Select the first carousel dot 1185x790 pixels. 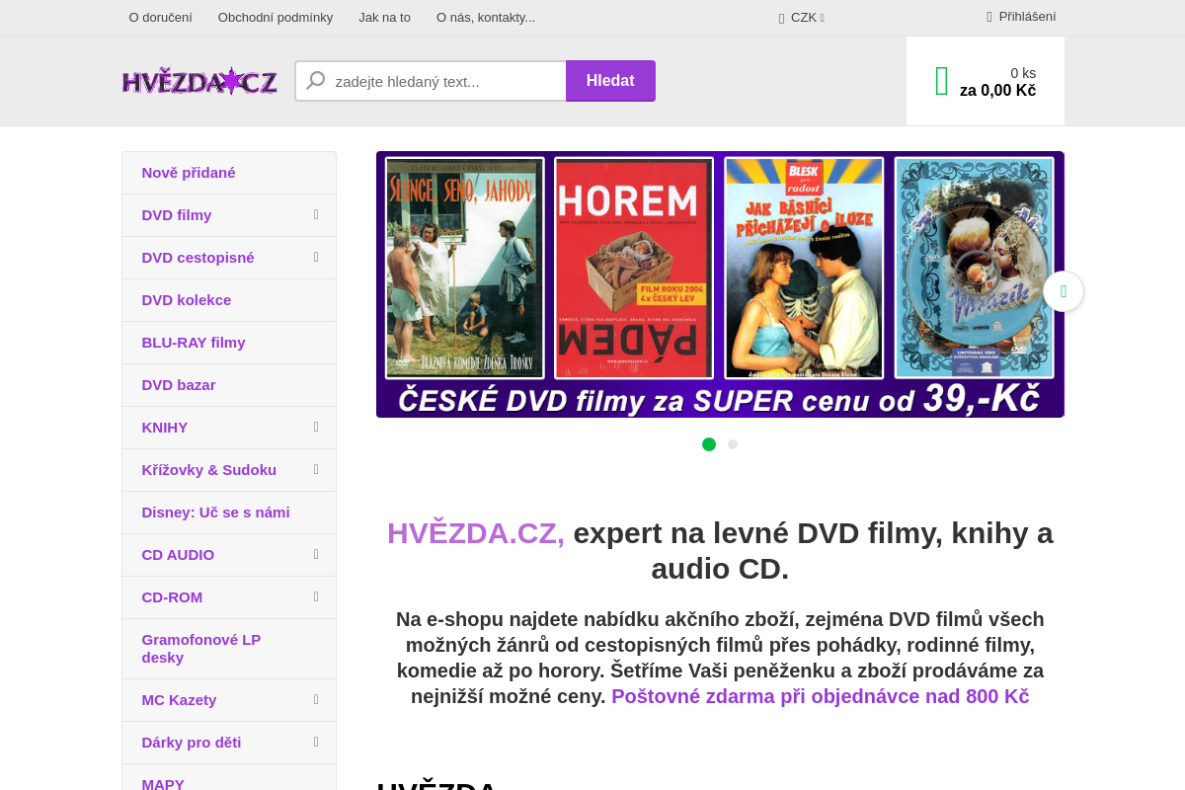709,444
